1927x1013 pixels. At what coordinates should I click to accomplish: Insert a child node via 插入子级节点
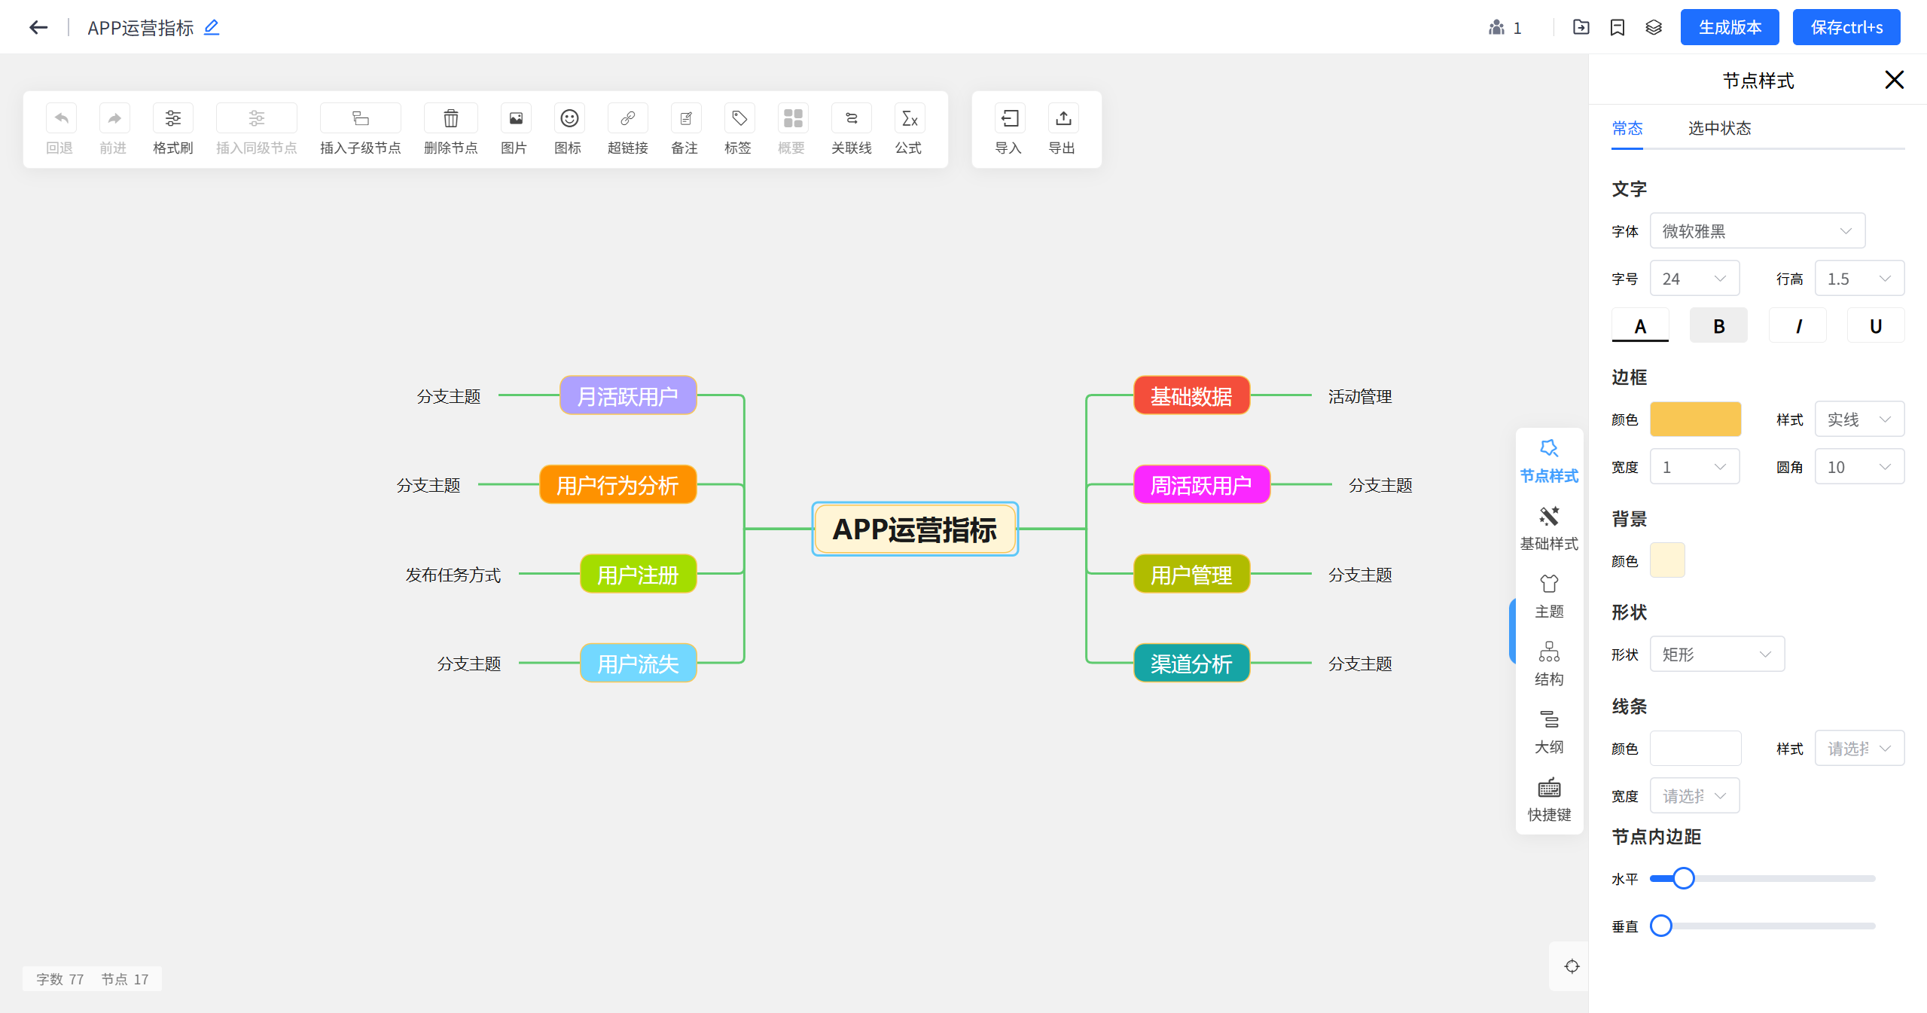click(360, 119)
